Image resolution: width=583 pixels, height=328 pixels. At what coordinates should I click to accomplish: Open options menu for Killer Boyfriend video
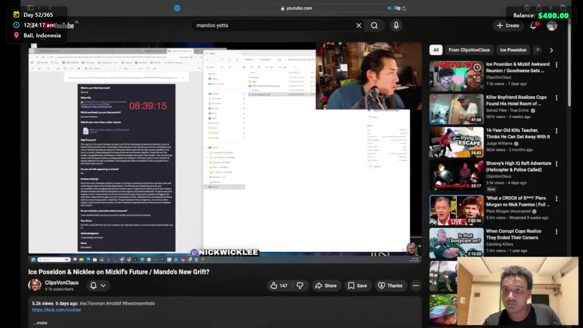point(556,98)
